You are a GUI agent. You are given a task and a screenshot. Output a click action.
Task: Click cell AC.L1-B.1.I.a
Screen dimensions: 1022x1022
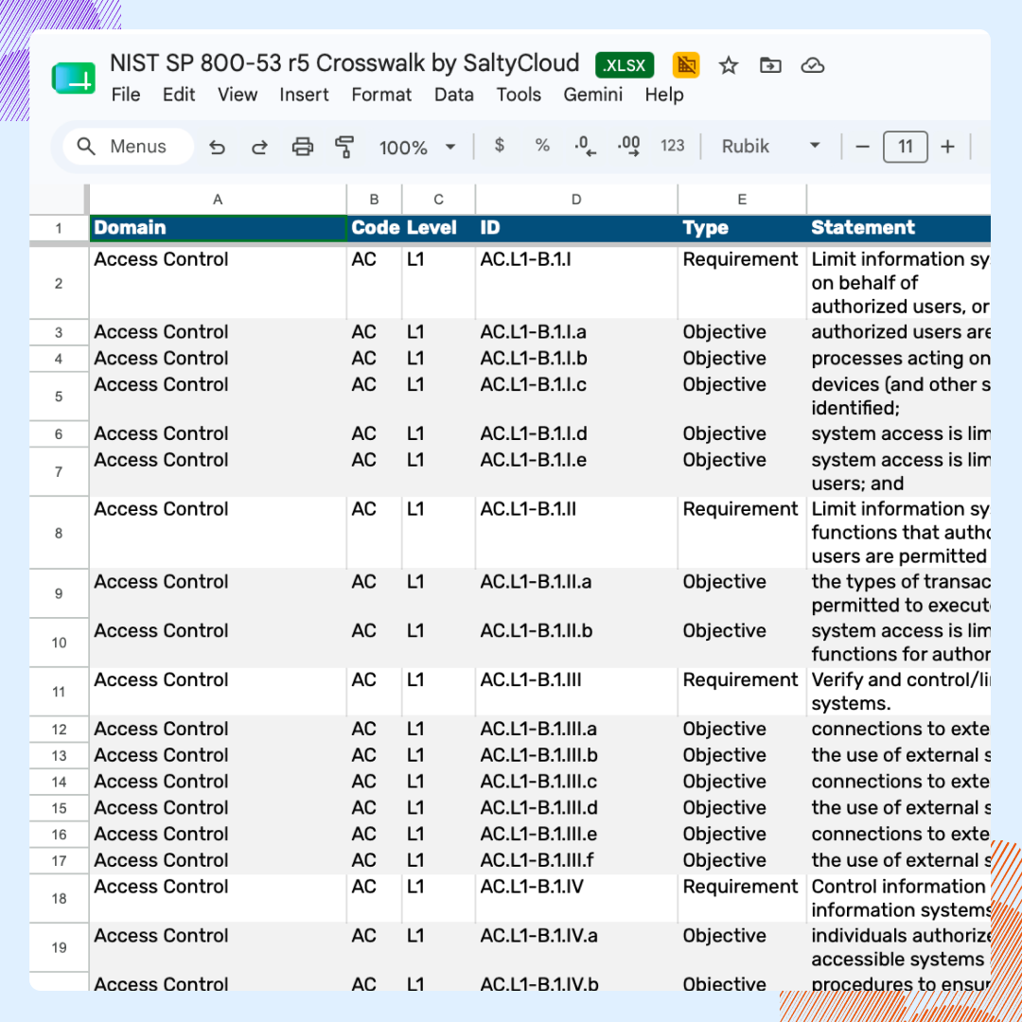point(577,332)
